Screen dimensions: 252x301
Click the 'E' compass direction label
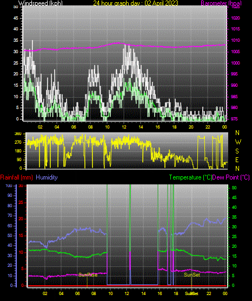237,159
